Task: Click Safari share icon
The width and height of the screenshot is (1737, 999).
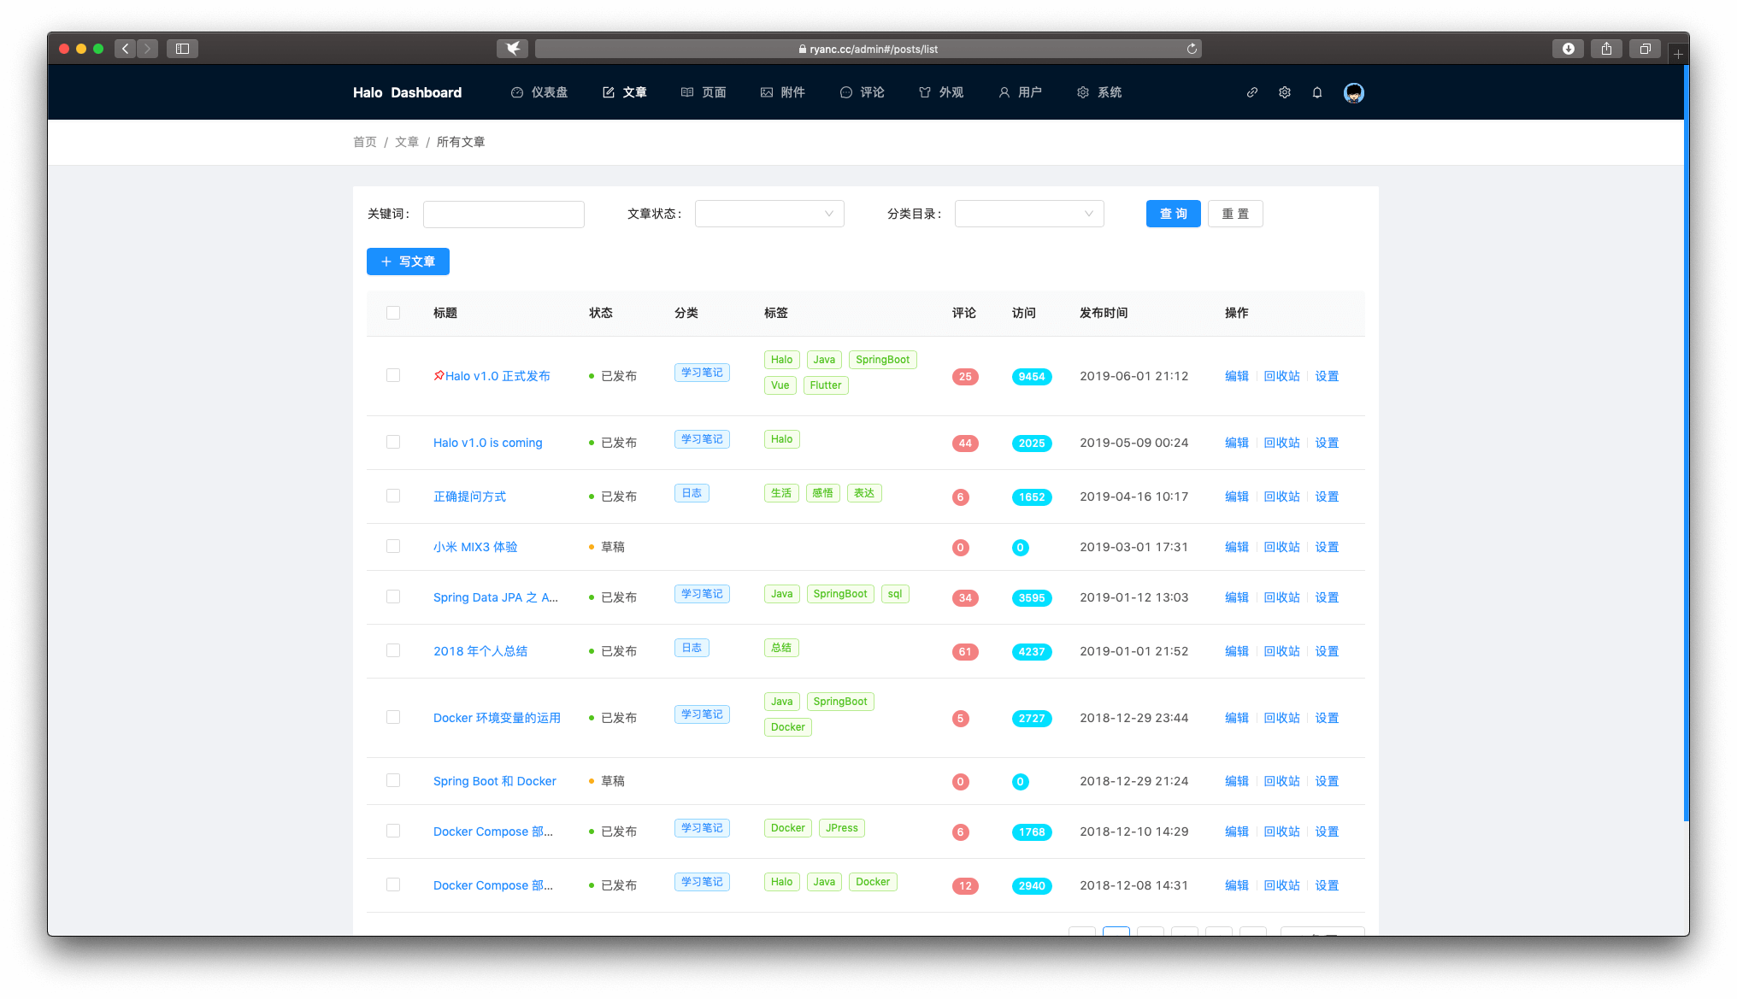Action: [x=1606, y=49]
